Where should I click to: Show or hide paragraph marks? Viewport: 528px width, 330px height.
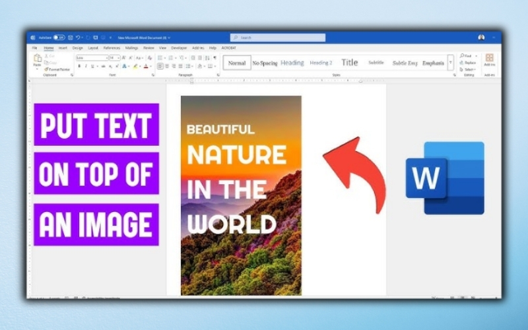[x=215, y=58]
